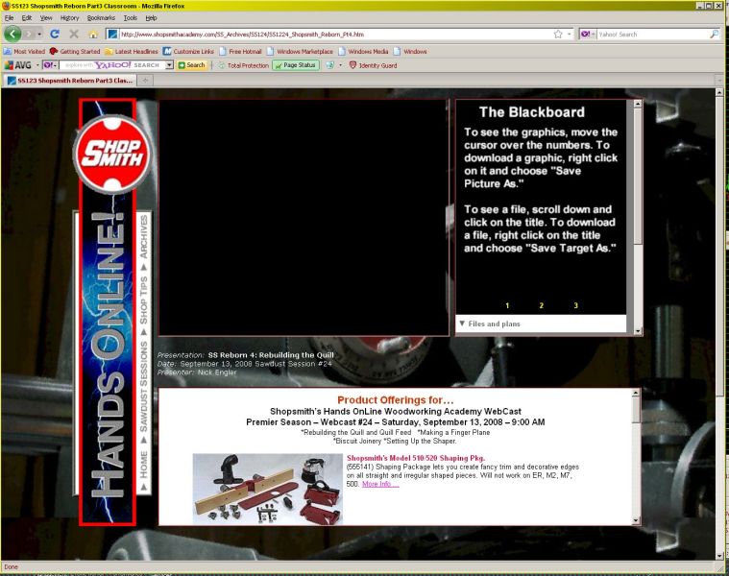Click into the Yahoo! Search box
The image size is (729, 576).
[x=653, y=35]
